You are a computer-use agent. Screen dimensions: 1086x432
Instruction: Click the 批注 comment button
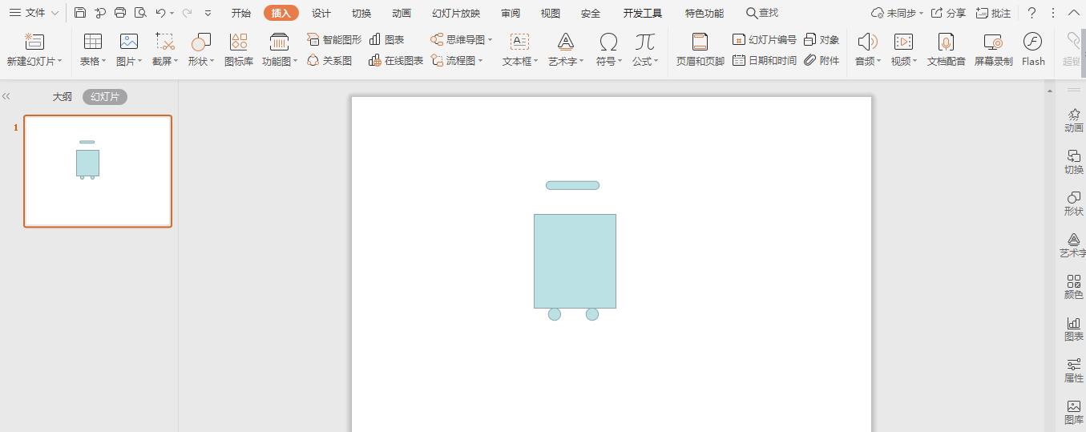click(x=993, y=13)
